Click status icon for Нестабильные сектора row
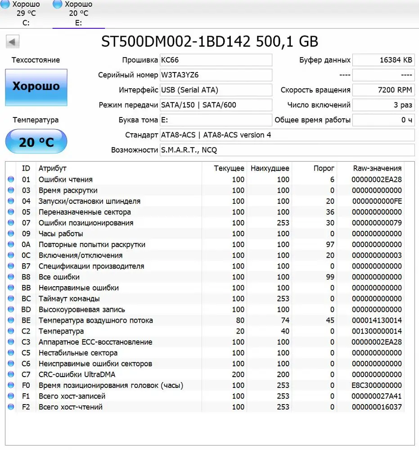Screen dimensions: 419x450 click(11, 353)
